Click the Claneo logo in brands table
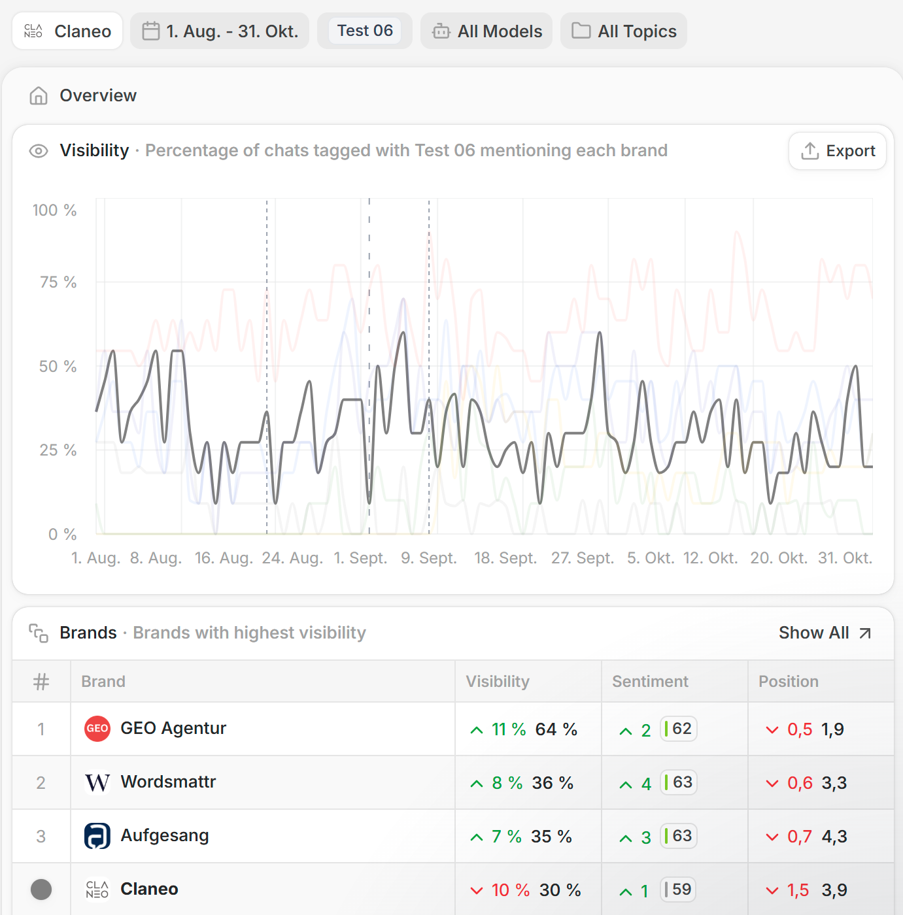 pyautogui.click(x=97, y=890)
